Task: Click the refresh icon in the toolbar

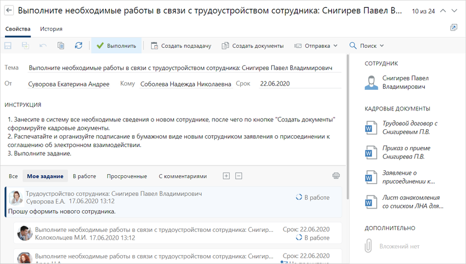Action: pyautogui.click(x=78, y=45)
